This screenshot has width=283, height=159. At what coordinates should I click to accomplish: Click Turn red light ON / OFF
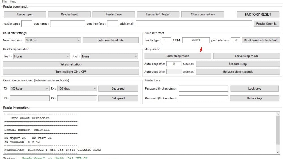71,72
